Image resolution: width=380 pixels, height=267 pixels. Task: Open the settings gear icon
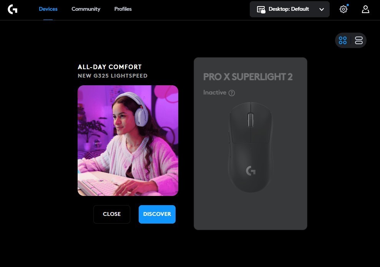tap(343, 9)
